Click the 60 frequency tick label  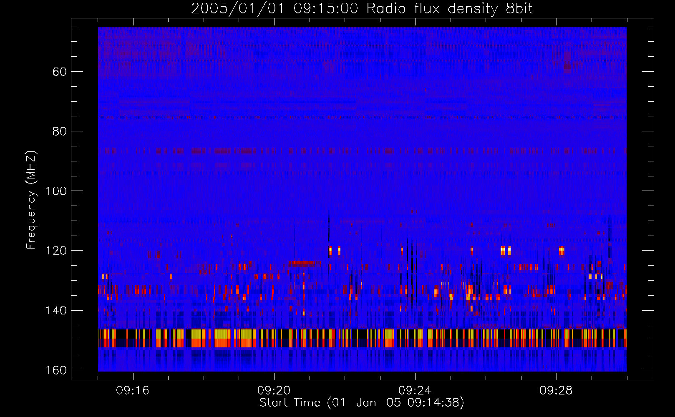[x=60, y=72]
